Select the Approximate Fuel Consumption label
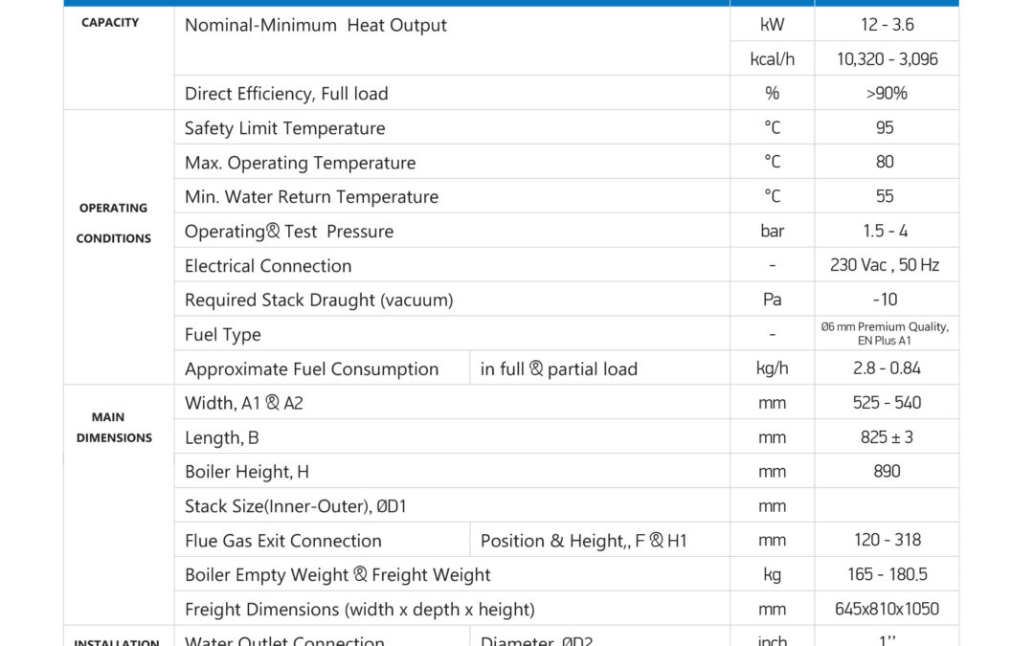The width and height of the screenshot is (1034, 646). [x=311, y=369]
